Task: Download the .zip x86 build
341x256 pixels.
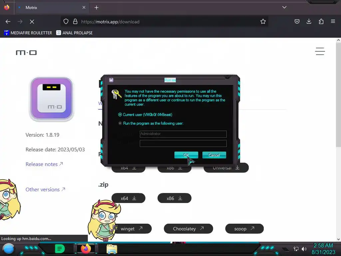Action: pos(174,198)
